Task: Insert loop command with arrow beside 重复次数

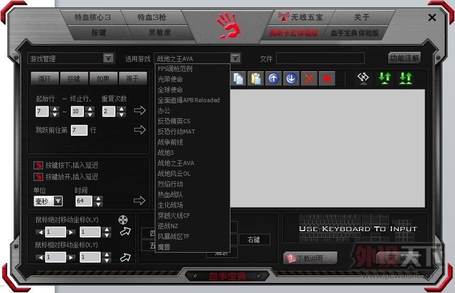Action: click(140, 110)
